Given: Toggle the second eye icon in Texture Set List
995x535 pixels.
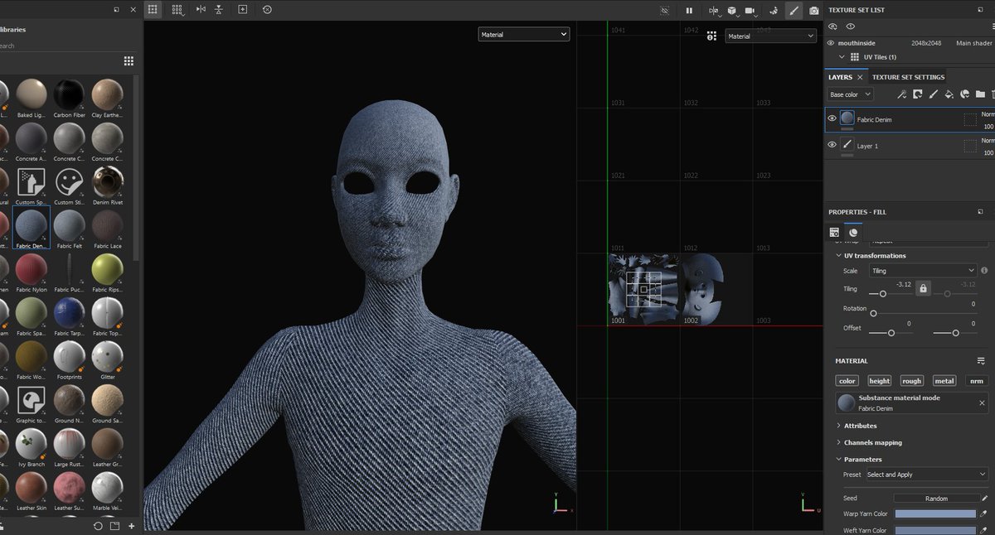Looking at the screenshot, I should coord(850,27).
